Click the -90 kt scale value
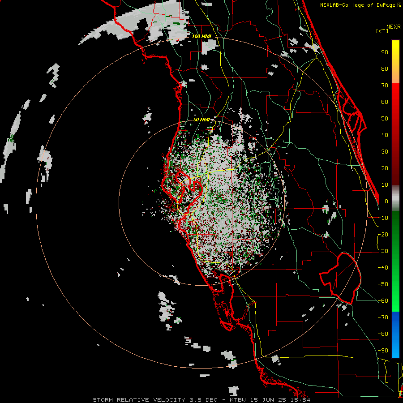The image size is (403, 403). click(x=383, y=351)
